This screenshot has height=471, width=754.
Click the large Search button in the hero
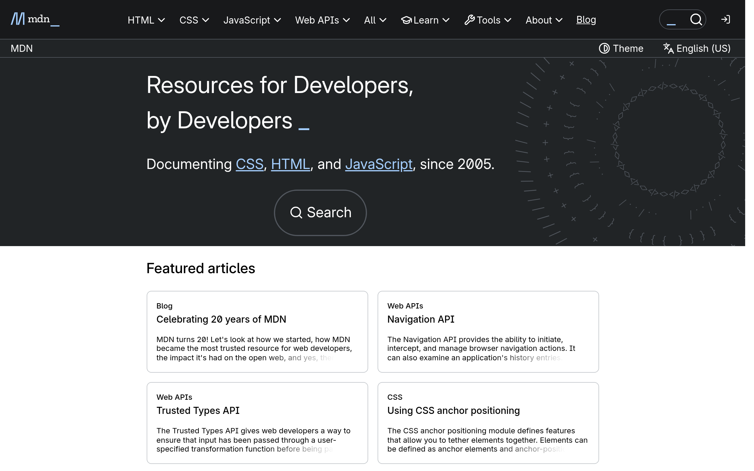click(x=320, y=213)
